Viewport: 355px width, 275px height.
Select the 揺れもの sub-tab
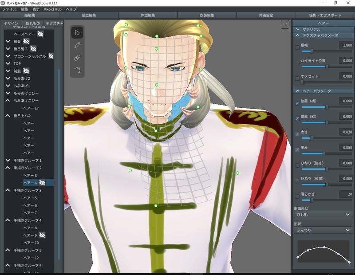(33, 24)
